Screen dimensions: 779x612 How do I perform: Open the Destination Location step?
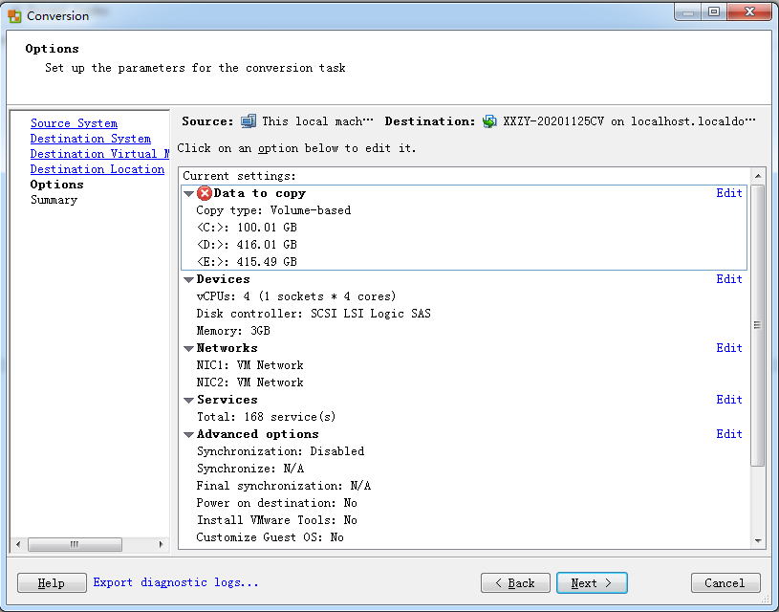(x=97, y=169)
